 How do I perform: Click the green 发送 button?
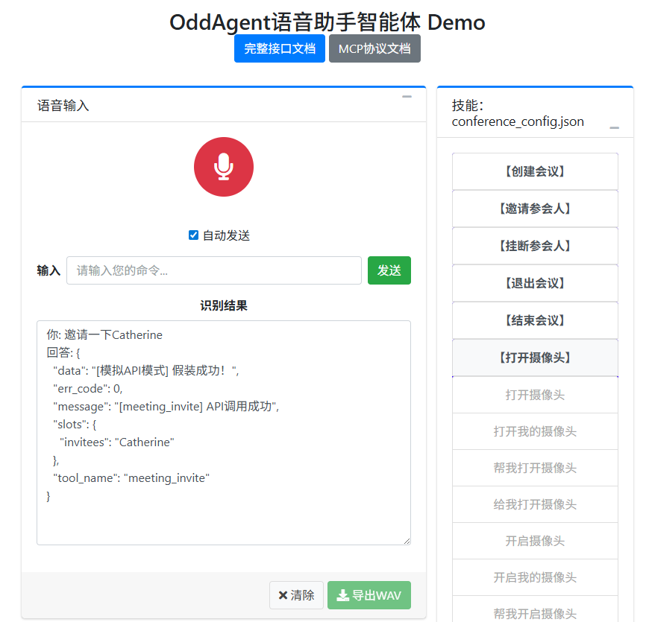click(389, 270)
